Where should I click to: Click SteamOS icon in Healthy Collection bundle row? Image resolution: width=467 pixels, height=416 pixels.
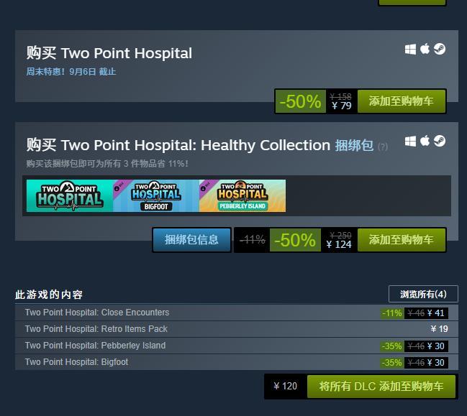click(x=440, y=141)
